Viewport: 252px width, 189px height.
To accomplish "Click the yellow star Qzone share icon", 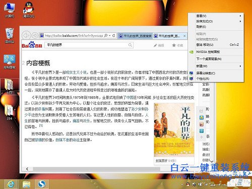I will [202, 117].
